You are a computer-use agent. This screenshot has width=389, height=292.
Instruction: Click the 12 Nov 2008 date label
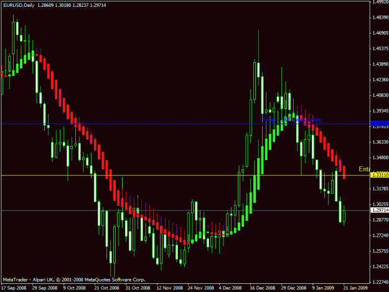coord(170,288)
